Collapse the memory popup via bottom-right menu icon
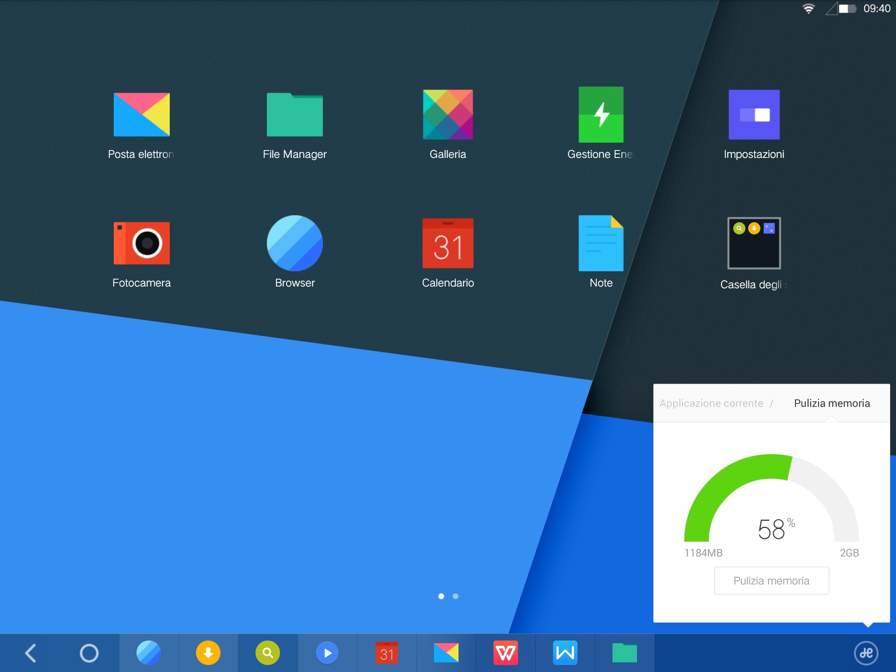896x672 pixels. [866, 653]
